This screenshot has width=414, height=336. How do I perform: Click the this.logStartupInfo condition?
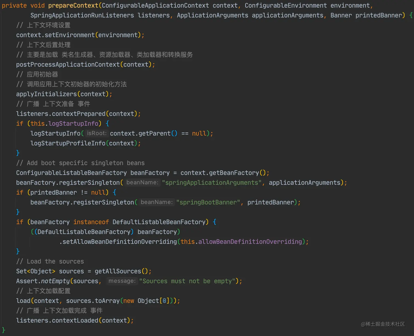[x=64, y=124]
